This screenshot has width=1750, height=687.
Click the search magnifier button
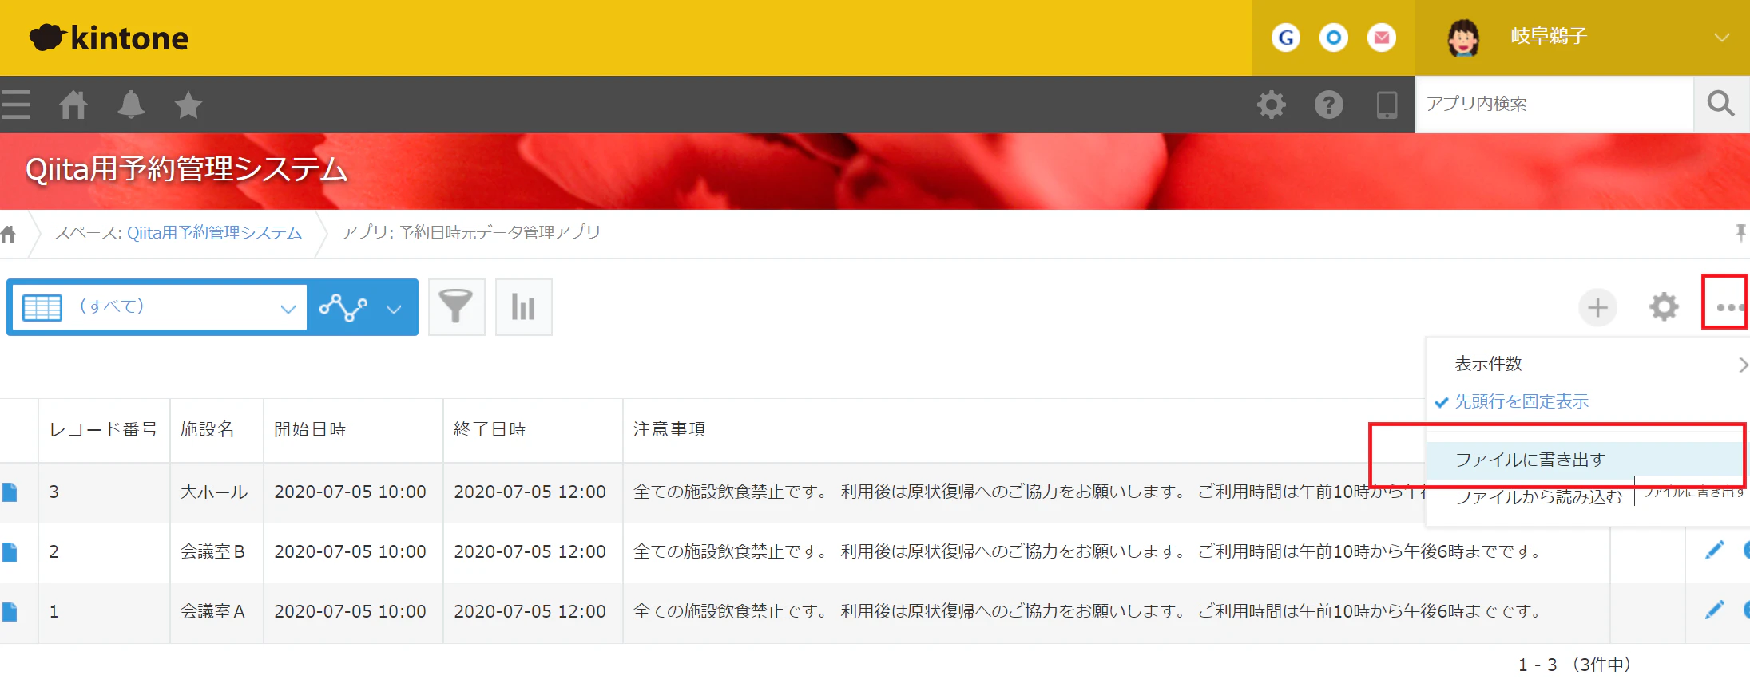[1721, 104]
